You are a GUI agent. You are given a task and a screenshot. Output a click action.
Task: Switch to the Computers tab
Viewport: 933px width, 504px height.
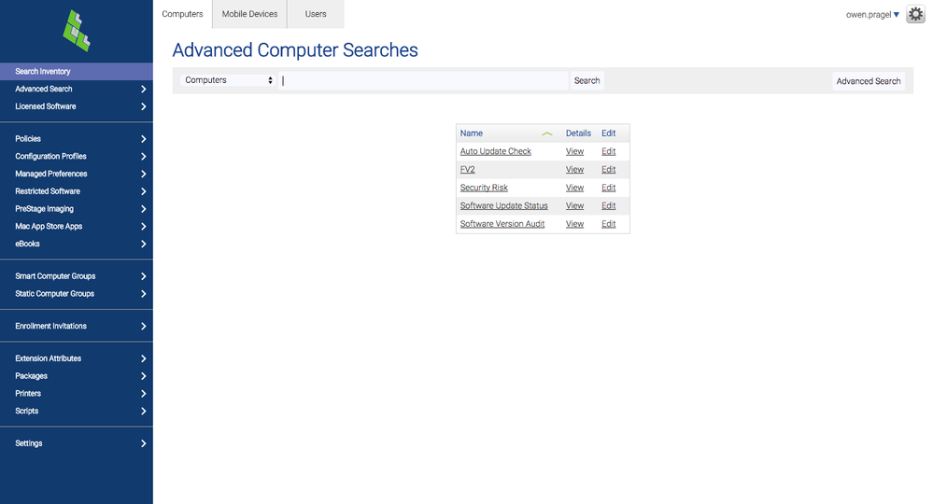tap(182, 14)
